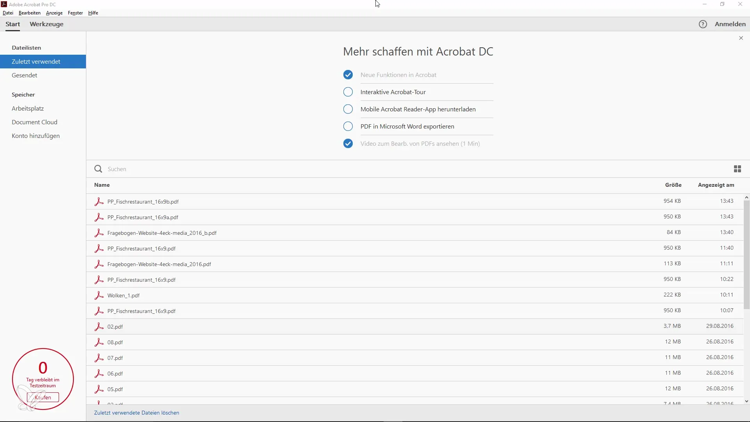Click the 29.08.2016 date cell
This screenshot has width=750, height=422.
click(720, 326)
